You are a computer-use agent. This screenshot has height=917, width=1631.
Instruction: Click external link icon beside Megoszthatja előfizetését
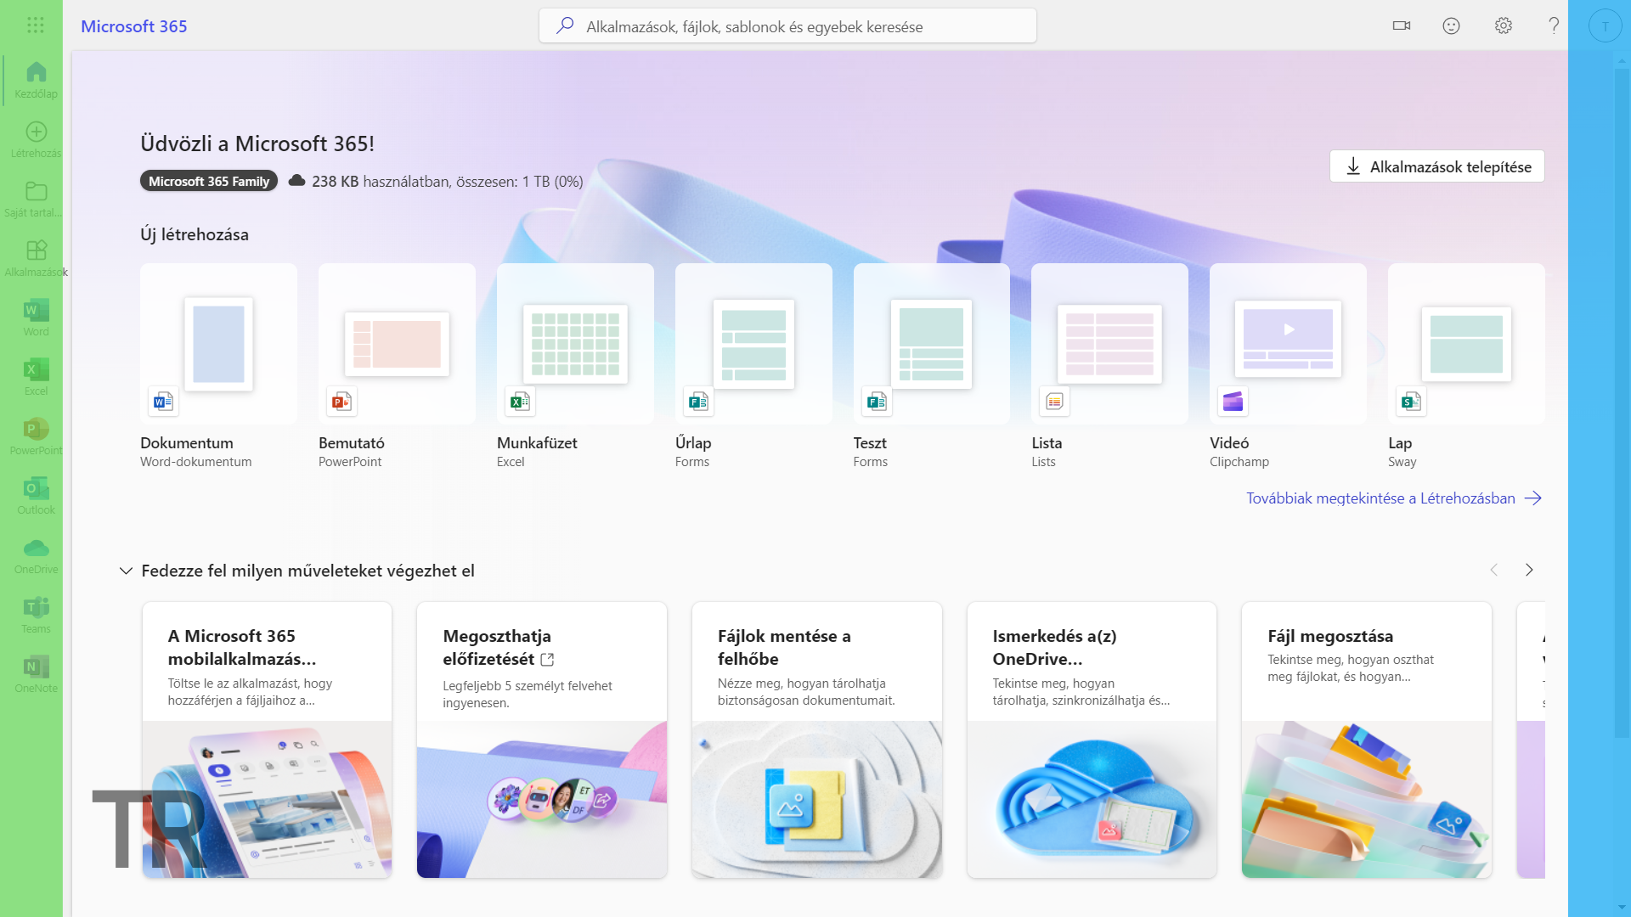click(547, 660)
